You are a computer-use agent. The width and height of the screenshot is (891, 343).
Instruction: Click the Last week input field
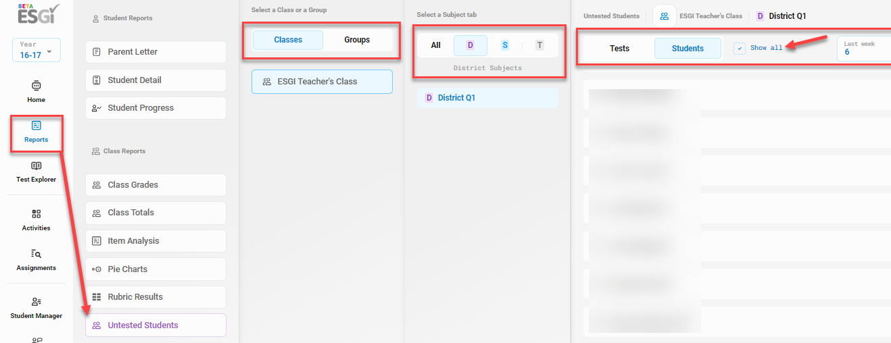point(864,49)
